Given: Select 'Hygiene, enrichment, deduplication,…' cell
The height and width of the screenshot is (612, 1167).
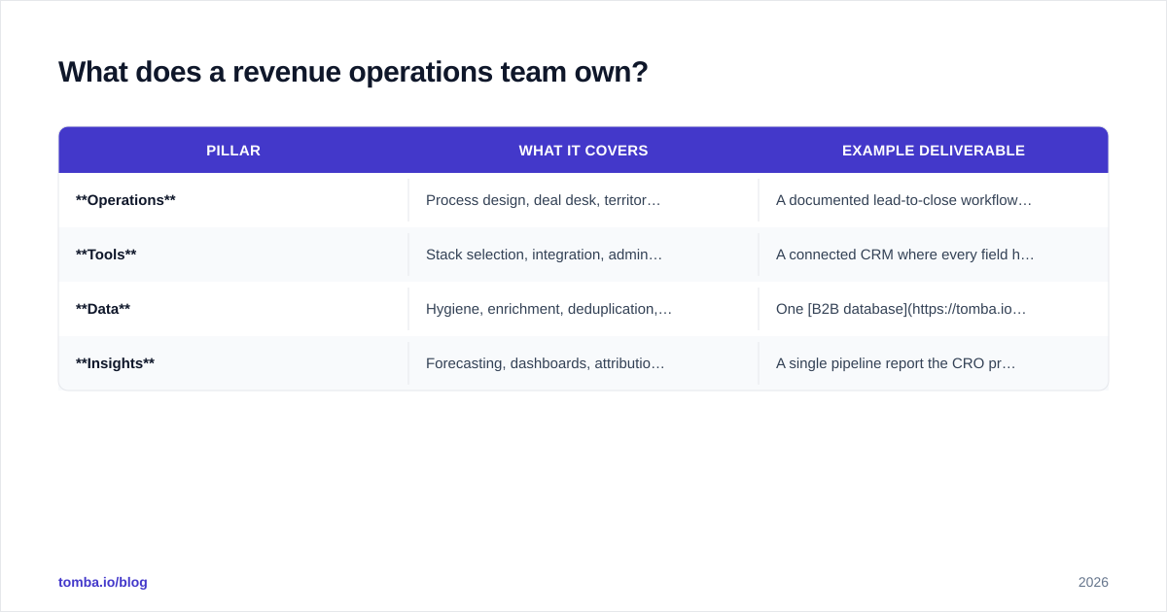Looking at the screenshot, I should [583, 309].
